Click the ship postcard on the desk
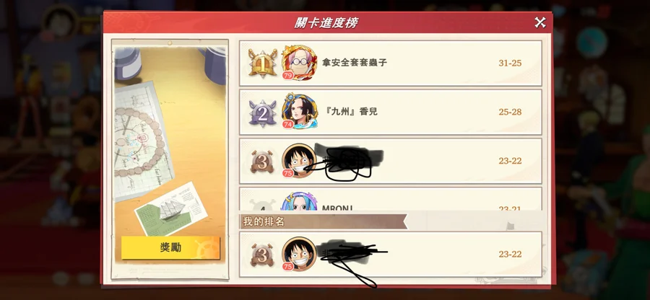Viewport: 650px width, 300px height. tap(170, 208)
